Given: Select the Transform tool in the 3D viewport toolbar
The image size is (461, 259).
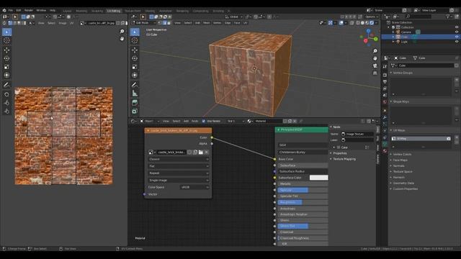Looking at the screenshot, I should pyautogui.click(x=135, y=76).
